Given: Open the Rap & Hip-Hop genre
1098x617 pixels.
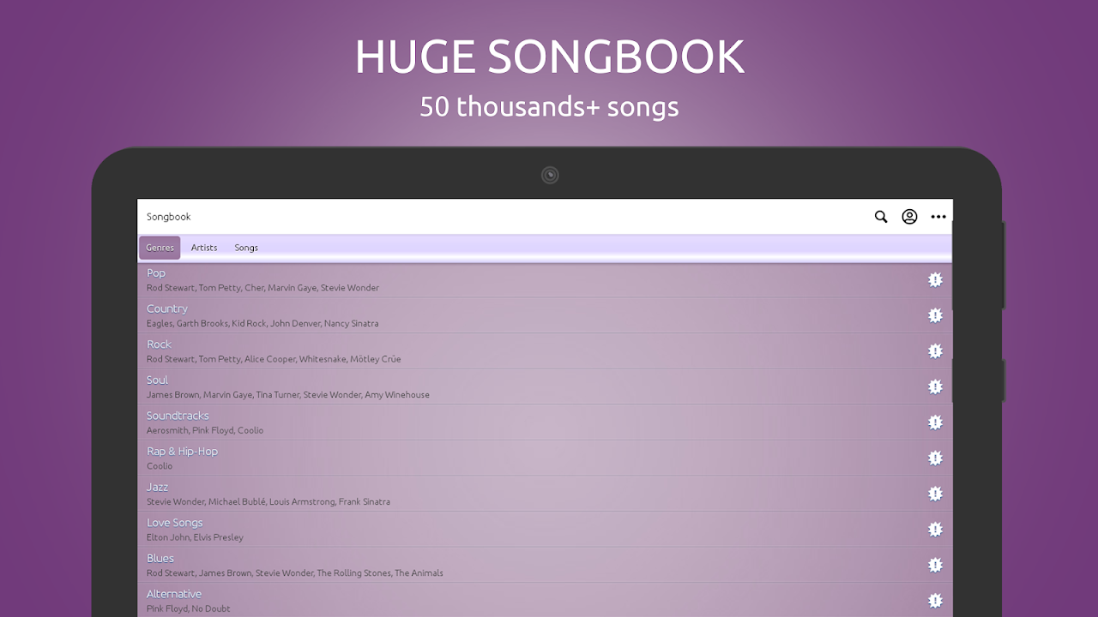Looking at the screenshot, I should (x=545, y=458).
